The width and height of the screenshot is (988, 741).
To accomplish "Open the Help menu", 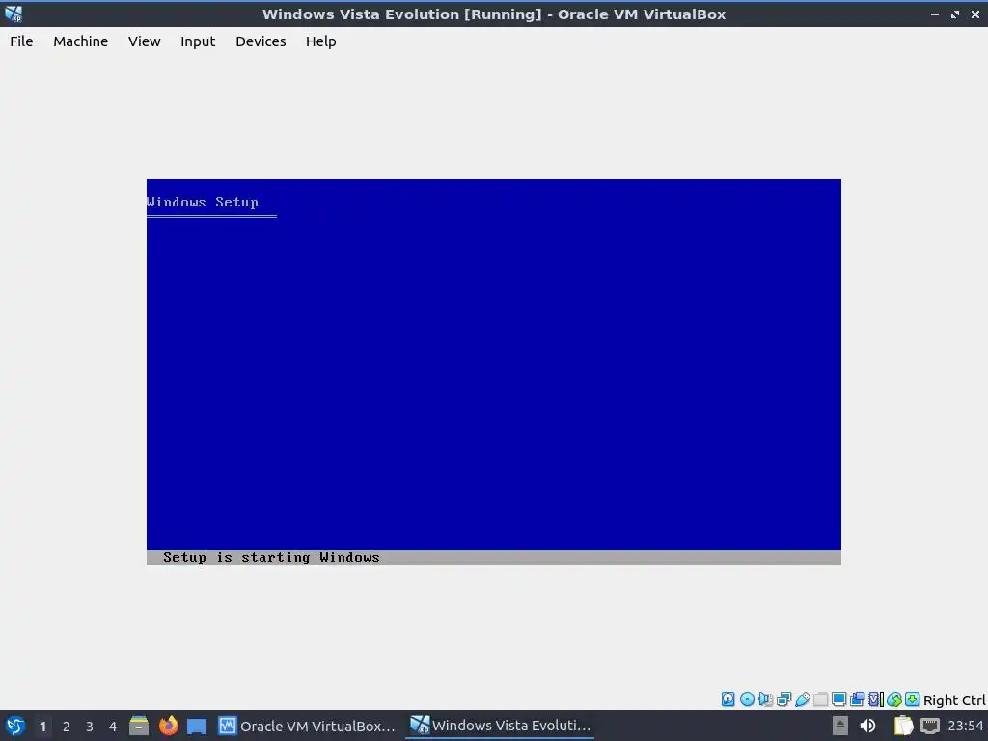I will pos(320,41).
